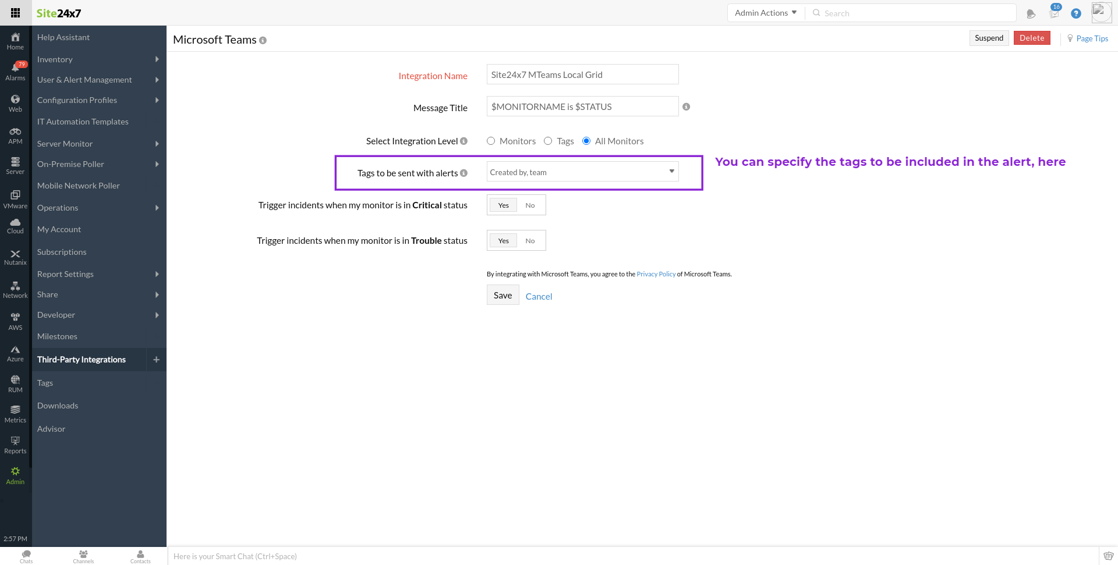
Task: Click the Integration Name text field
Action: pos(582,74)
